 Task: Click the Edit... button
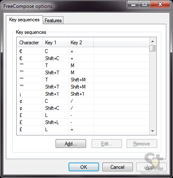(x=107, y=144)
